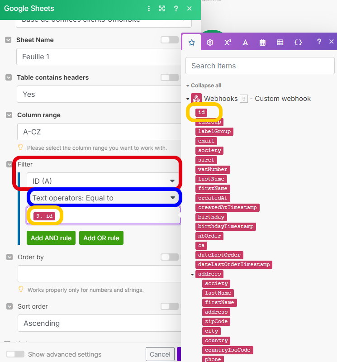Open the date and time calendar tab
Viewport: 337px width, 362px height.
262,42
